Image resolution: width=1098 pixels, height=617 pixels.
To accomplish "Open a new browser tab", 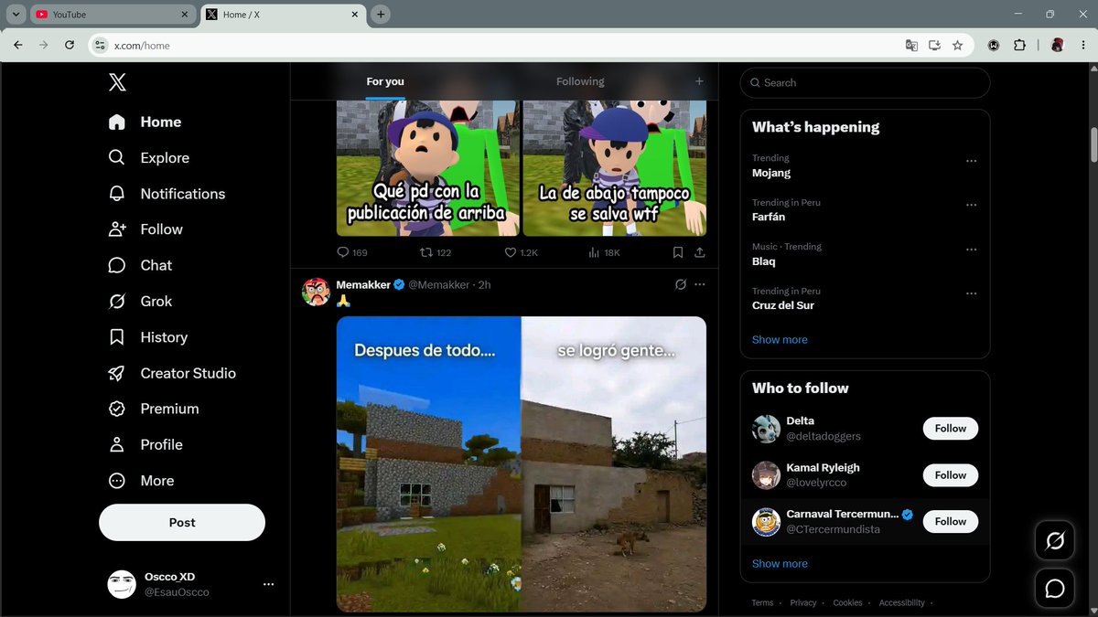I will pos(381,15).
